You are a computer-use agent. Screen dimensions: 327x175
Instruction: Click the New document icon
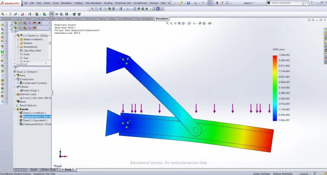click(173, 3)
